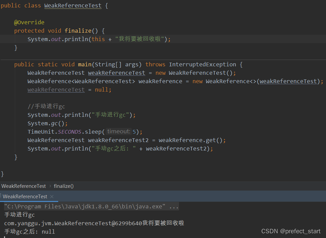Click the underlined weakReferenceTest variable assigned null

tap(56, 90)
